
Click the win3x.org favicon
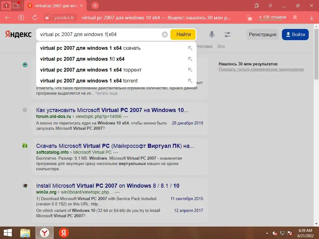(x=25, y=185)
